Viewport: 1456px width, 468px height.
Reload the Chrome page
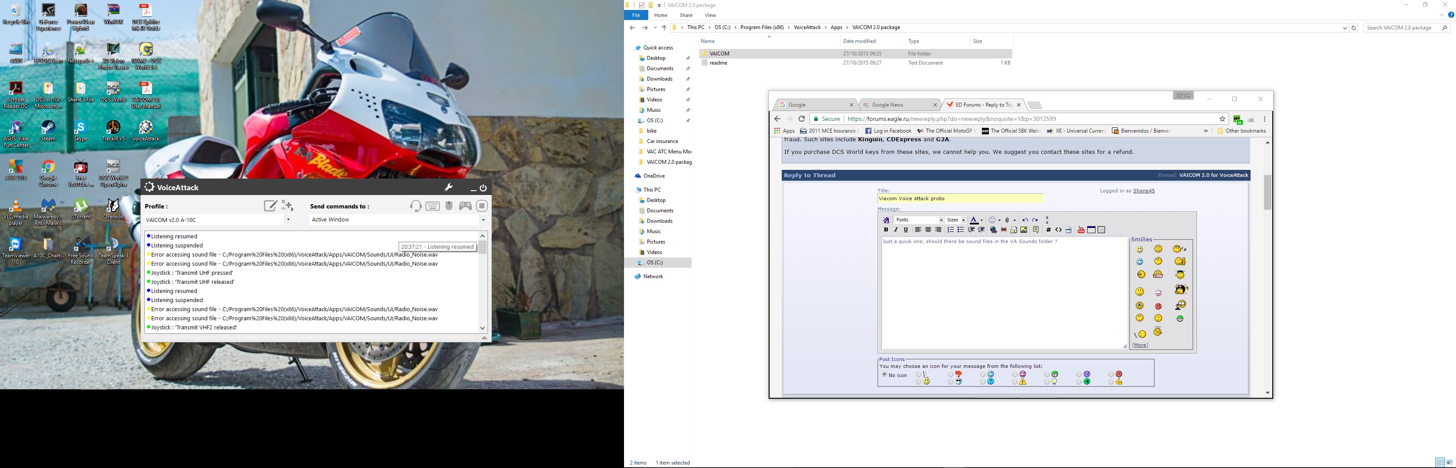802,119
